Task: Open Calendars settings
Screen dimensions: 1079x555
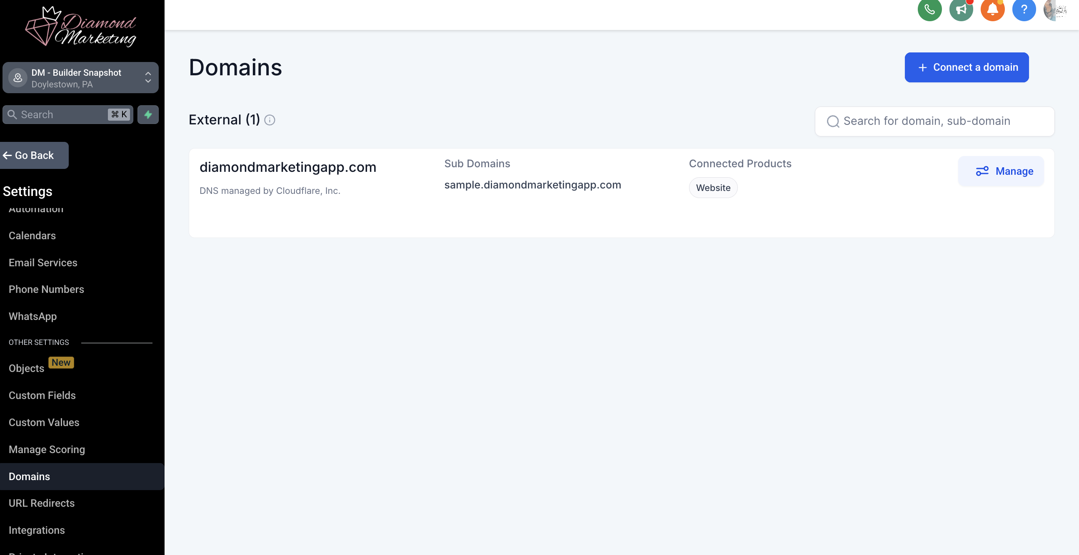Action: point(32,235)
